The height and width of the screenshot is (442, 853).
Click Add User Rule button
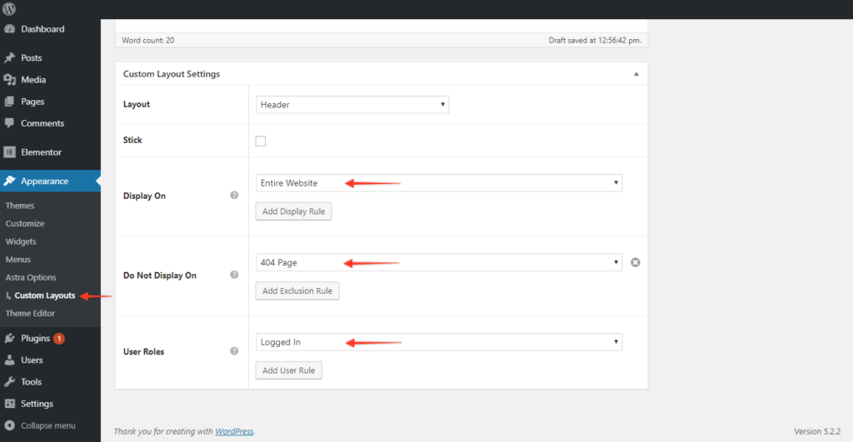pos(288,370)
